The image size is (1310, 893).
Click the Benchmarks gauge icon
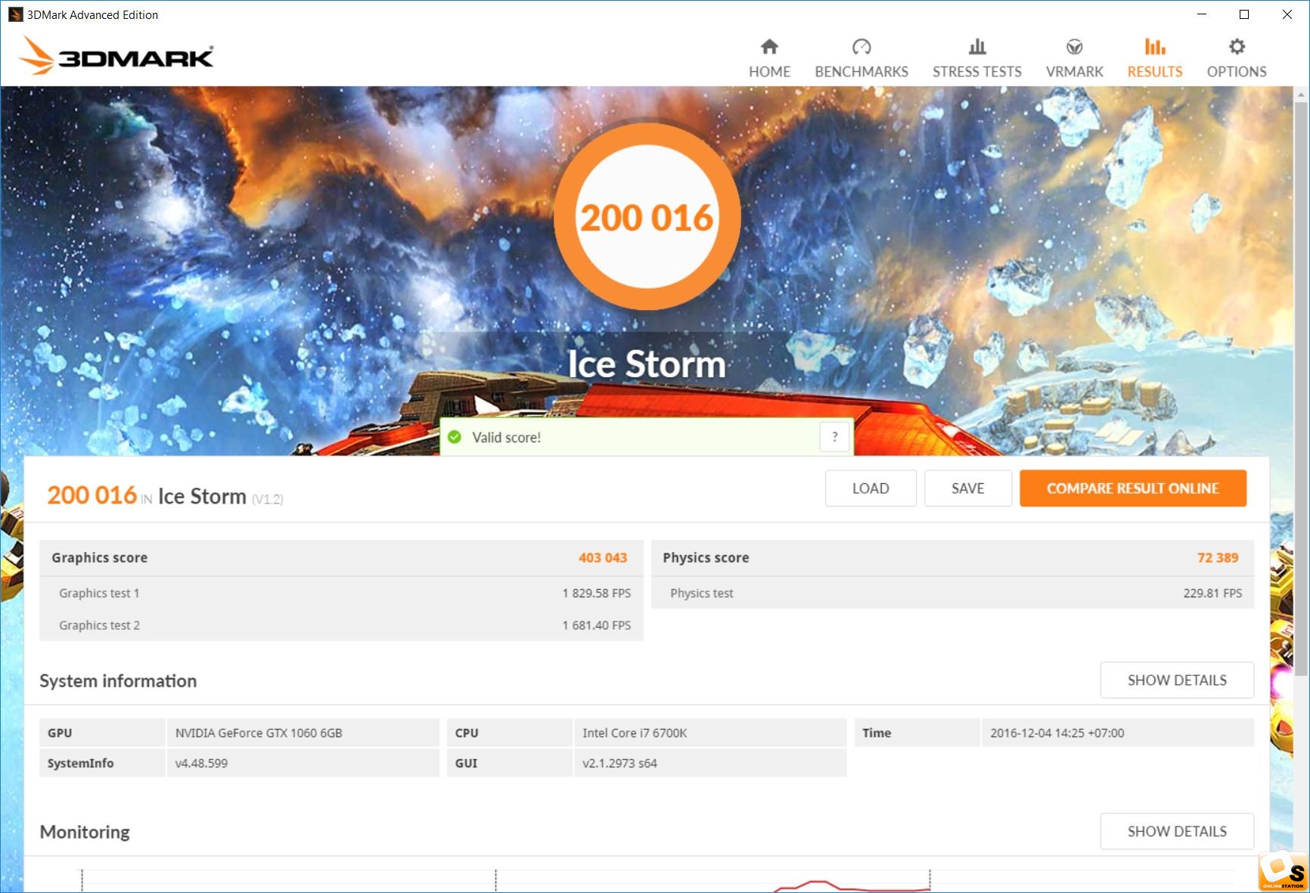click(x=861, y=47)
